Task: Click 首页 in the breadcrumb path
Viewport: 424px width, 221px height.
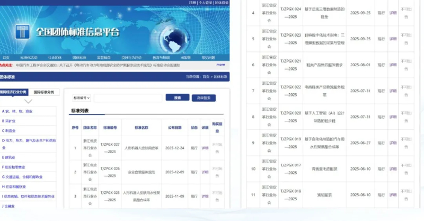Action: click(x=206, y=77)
